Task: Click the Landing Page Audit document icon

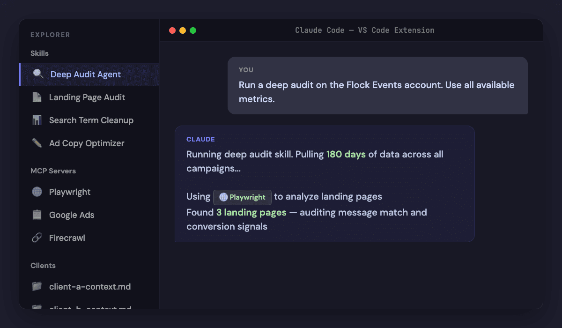Action: (x=37, y=97)
